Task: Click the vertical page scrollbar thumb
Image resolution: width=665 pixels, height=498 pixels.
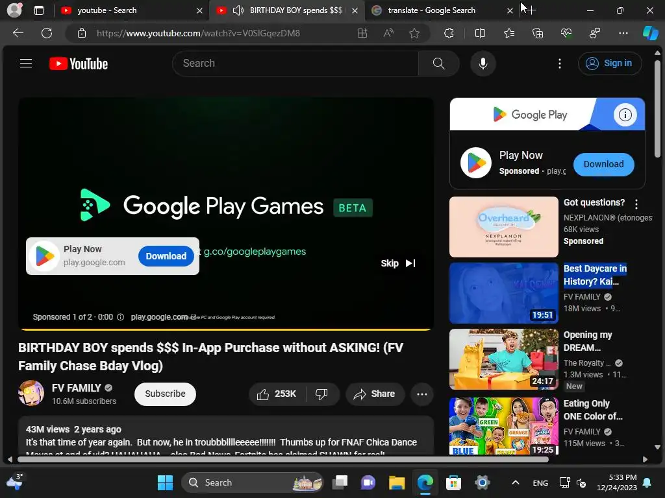Action: coord(657,109)
